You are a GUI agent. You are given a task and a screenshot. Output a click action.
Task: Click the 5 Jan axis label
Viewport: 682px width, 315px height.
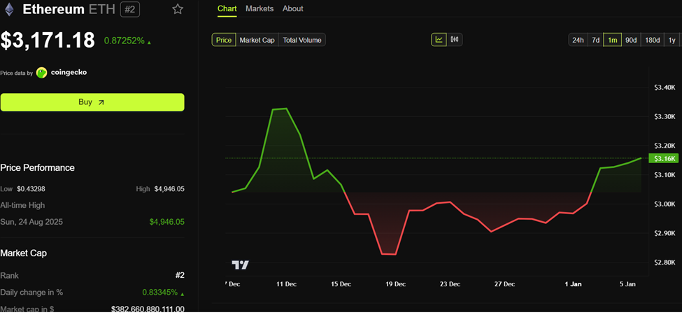[x=627, y=284]
